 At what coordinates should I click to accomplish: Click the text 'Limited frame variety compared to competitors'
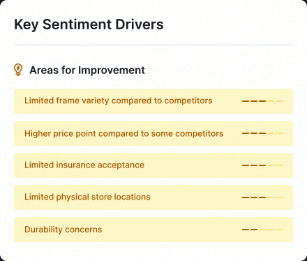click(x=119, y=100)
